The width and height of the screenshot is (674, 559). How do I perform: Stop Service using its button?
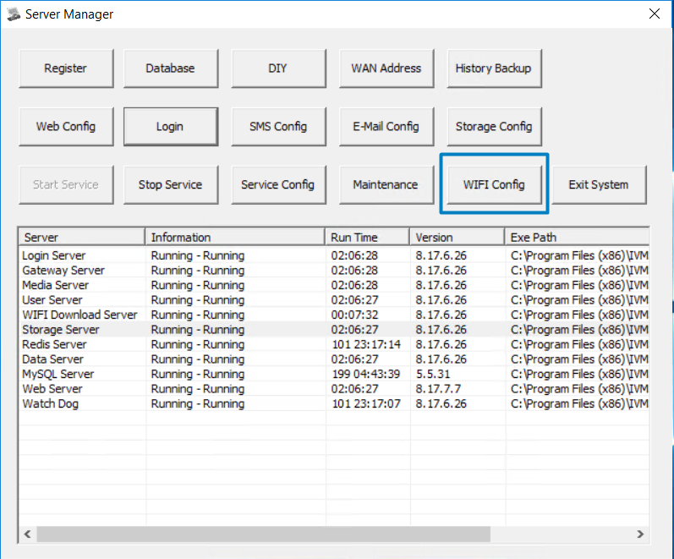pos(170,184)
